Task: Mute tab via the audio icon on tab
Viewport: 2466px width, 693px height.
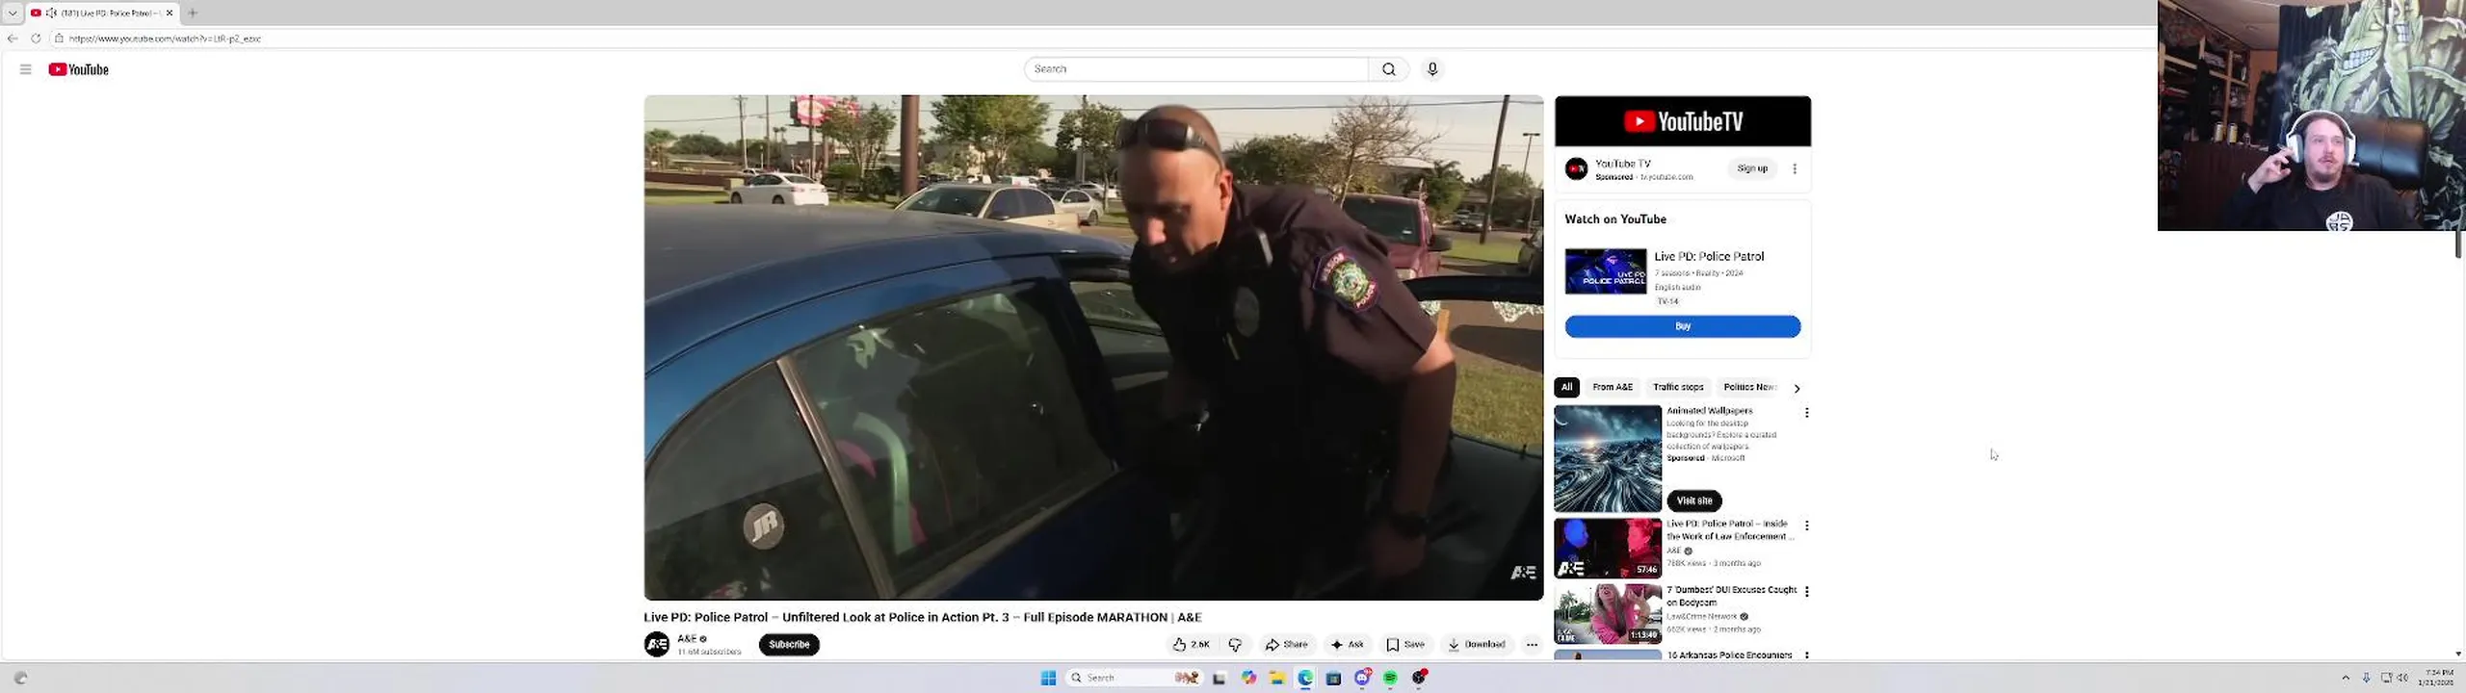Action: pyautogui.click(x=51, y=13)
